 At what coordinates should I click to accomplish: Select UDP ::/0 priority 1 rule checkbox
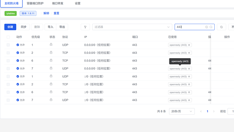pyautogui.click(x=8, y=76)
